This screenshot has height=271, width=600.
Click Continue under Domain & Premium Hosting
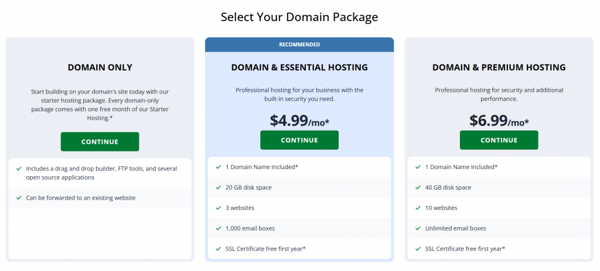coord(499,140)
